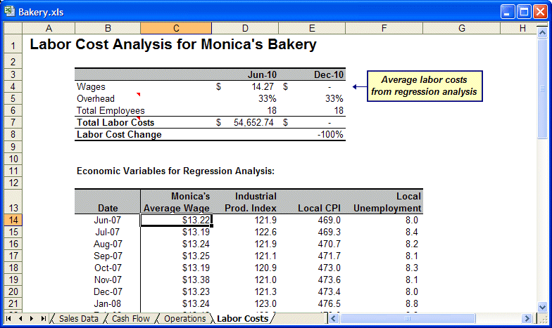The height and width of the screenshot is (328, 552).
Task: Click the vertical scrollbar up arrow
Action: (x=542, y=32)
